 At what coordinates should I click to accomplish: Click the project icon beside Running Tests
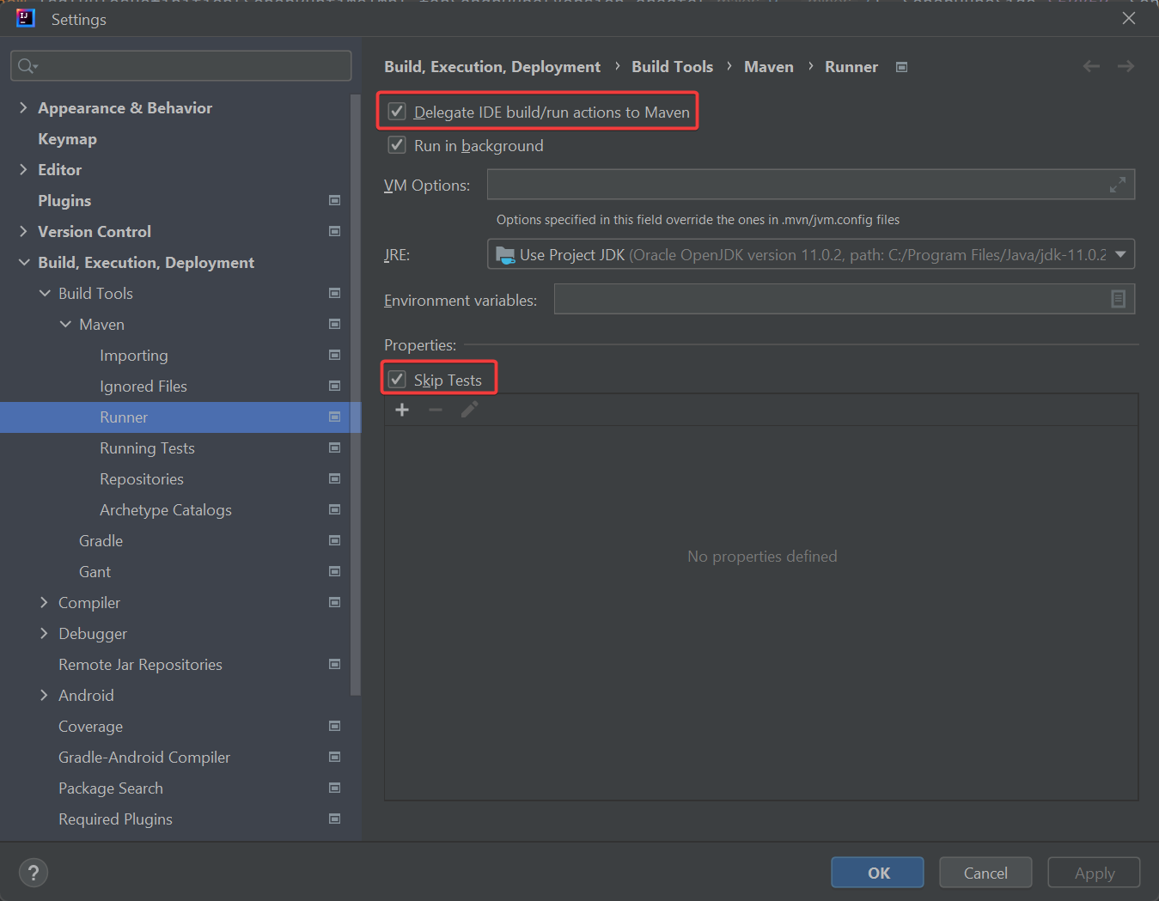[335, 447]
